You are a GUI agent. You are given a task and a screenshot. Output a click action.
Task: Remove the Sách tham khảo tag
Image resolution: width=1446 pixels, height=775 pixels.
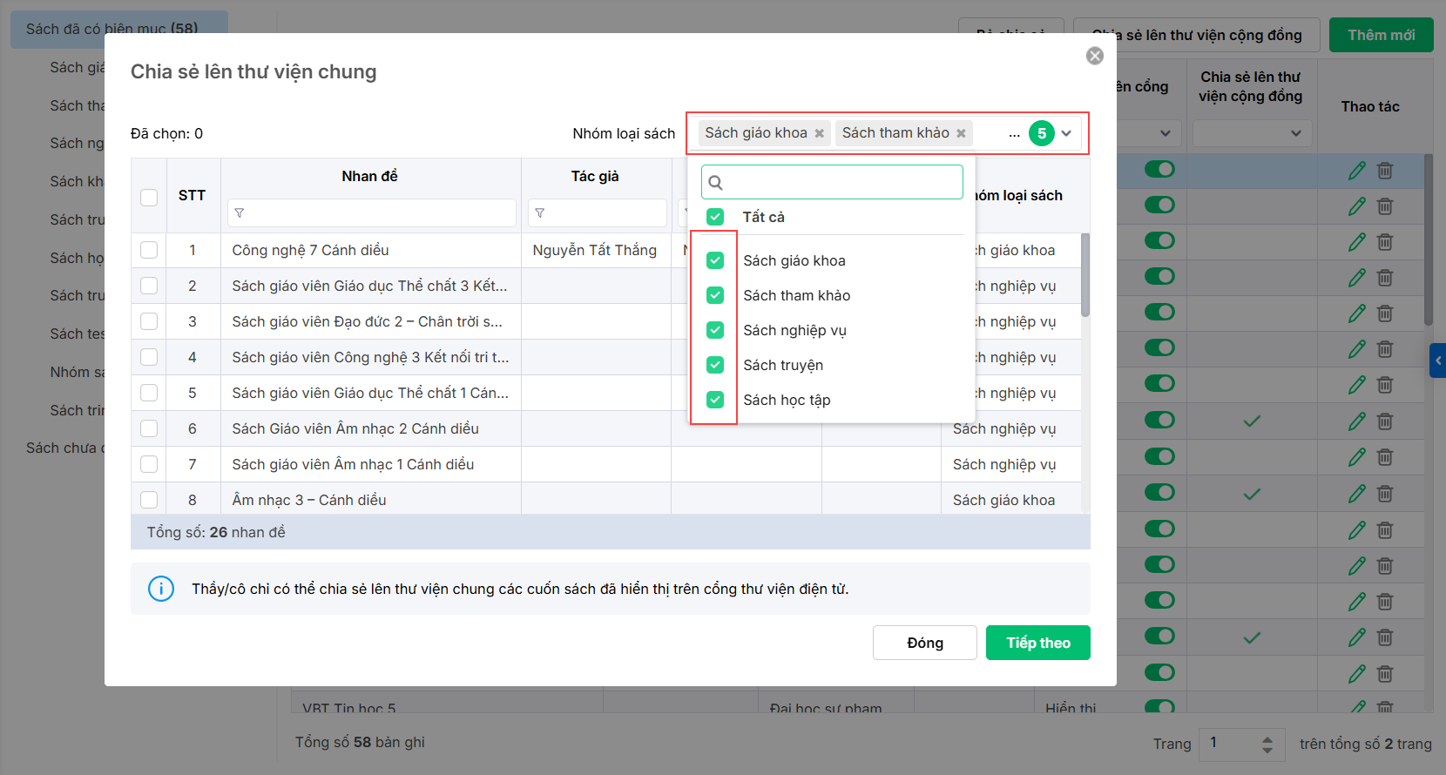tap(961, 133)
